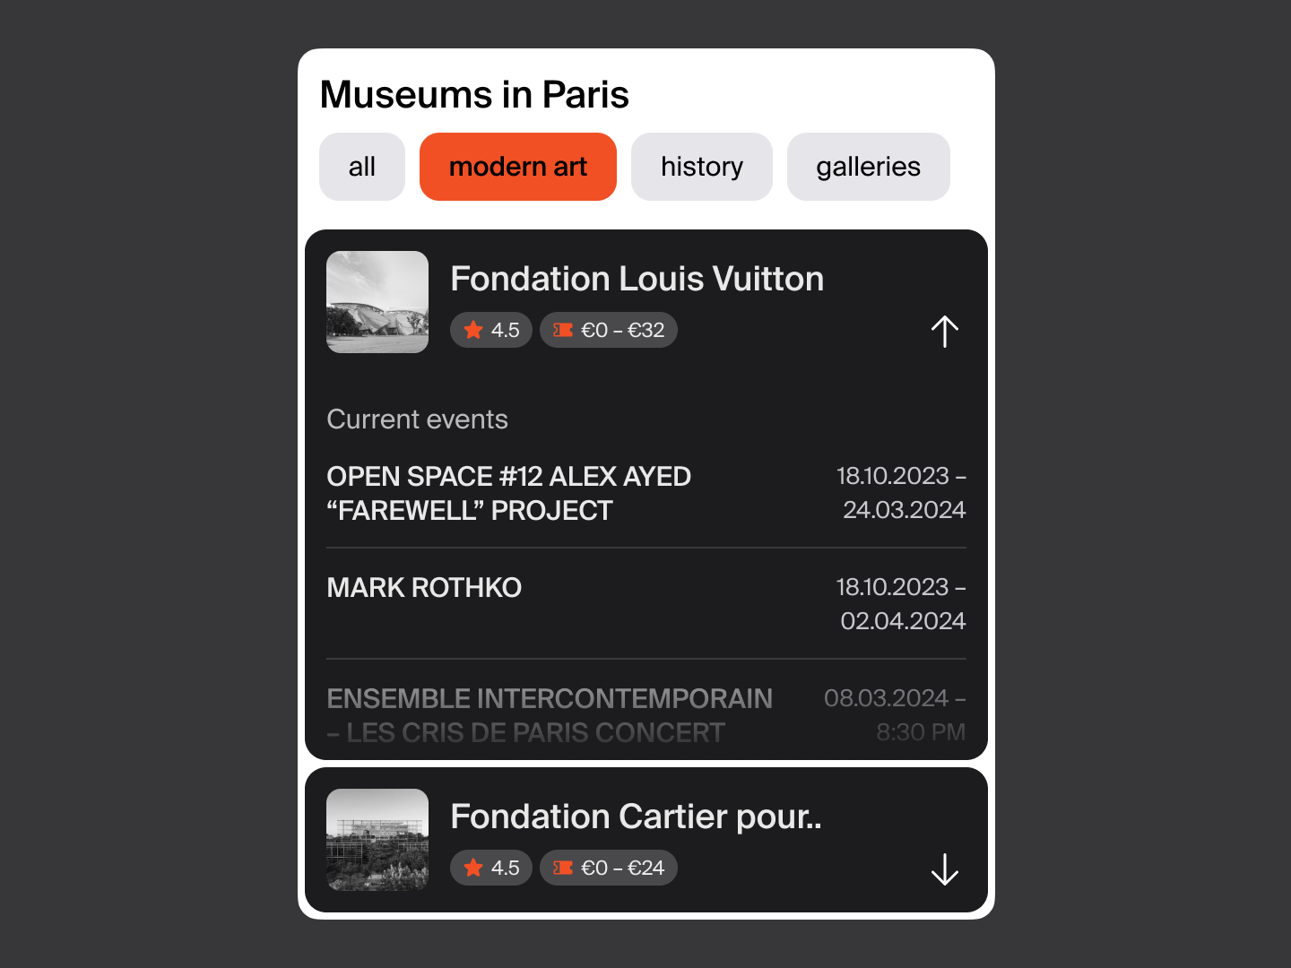This screenshot has height=968, width=1291.
Task: Click the "Museums in Paris" heading
Action: (x=474, y=95)
